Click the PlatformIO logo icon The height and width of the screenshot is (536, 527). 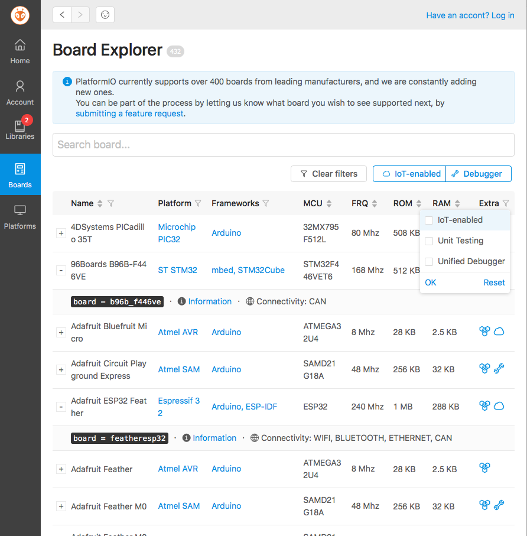pyautogui.click(x=20, y=15)
